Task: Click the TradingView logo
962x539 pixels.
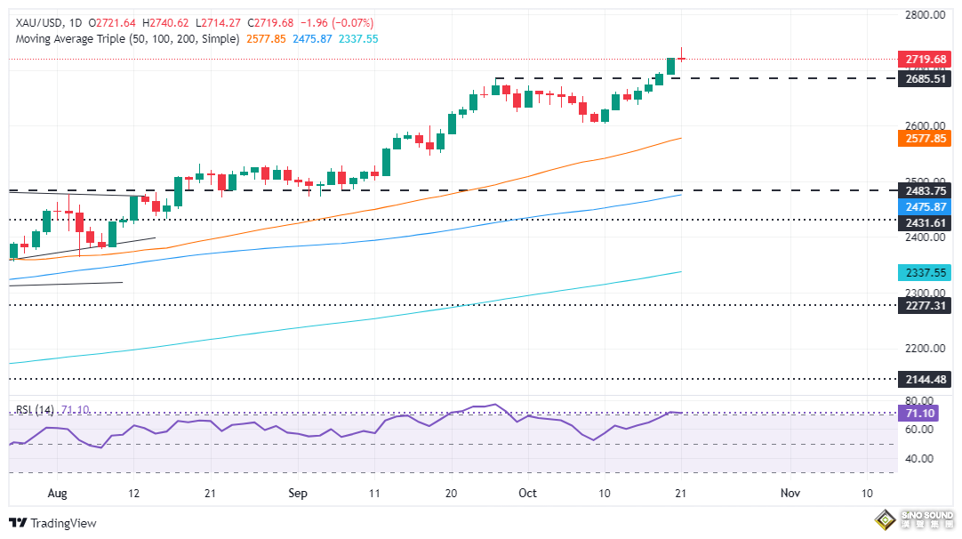Action: pyautogui.click(x=52, y=523)
